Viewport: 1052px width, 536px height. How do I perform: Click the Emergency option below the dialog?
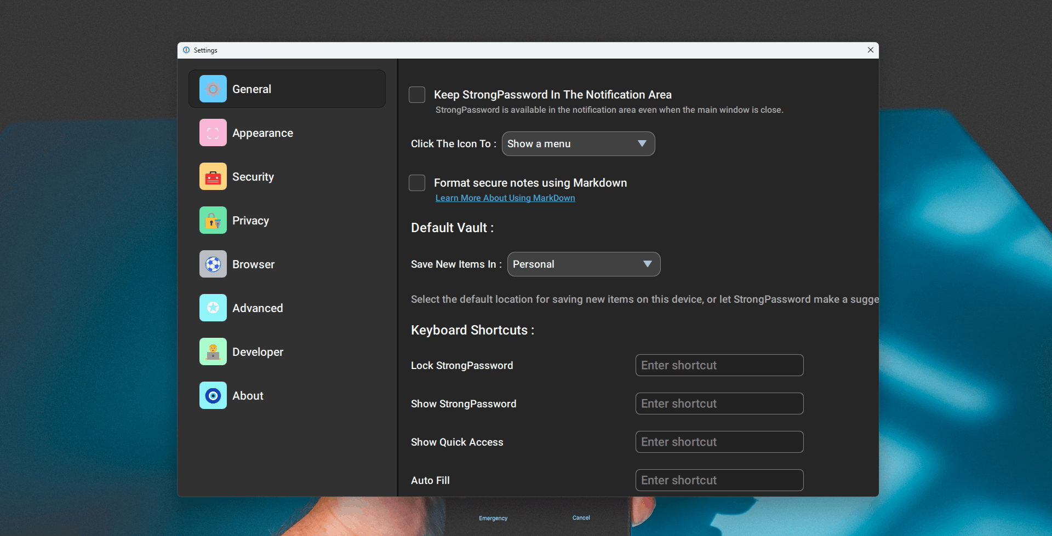[493, 518]
